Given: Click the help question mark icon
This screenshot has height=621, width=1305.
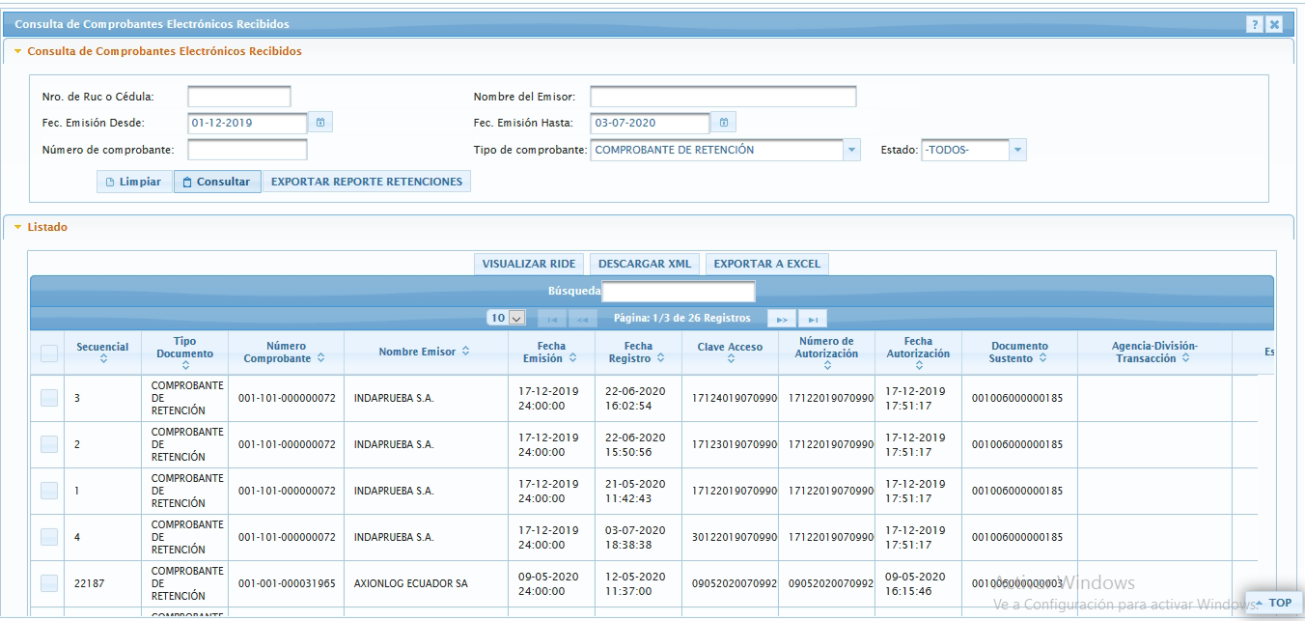Looking at the screenshot, I should click(1255, 25).
